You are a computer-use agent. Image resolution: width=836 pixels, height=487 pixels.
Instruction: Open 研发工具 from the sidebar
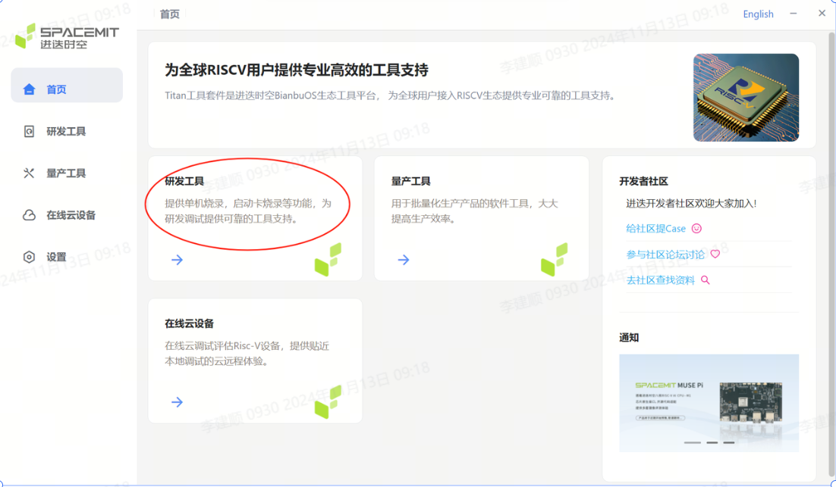point(67,131)
